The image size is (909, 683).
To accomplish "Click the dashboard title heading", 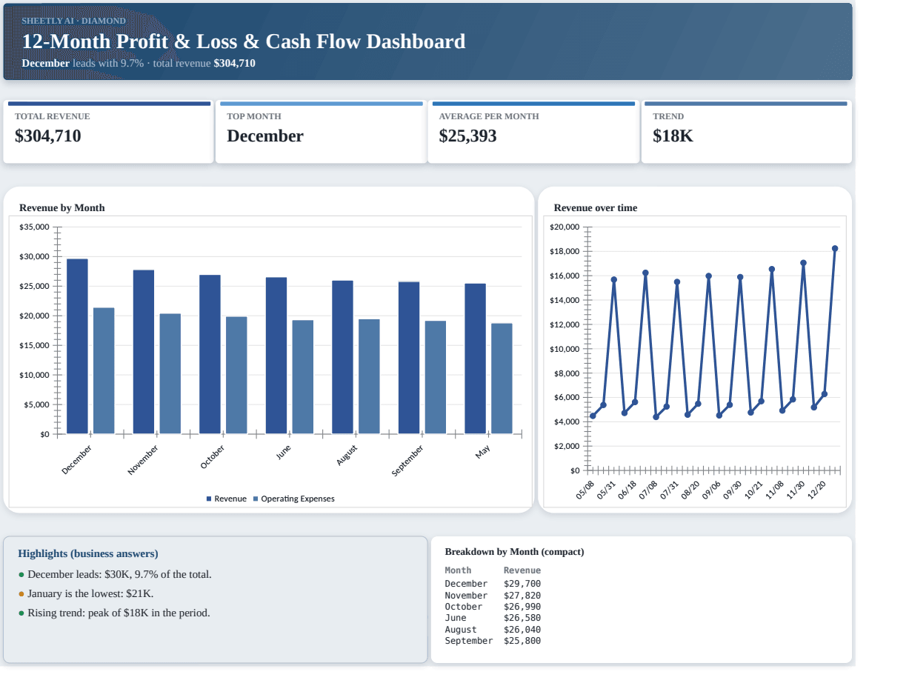I will pyautogui.click(x=244, y=41).
